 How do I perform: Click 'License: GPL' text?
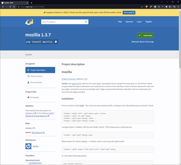30,128
